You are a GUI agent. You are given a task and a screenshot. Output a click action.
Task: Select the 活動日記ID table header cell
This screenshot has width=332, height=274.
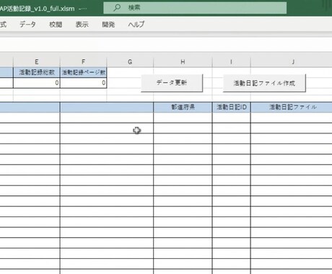coord(231,107)
